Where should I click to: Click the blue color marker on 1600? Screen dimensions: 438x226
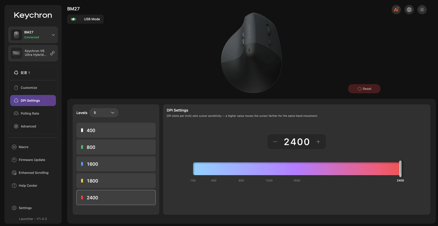click(x=82, y=164)
